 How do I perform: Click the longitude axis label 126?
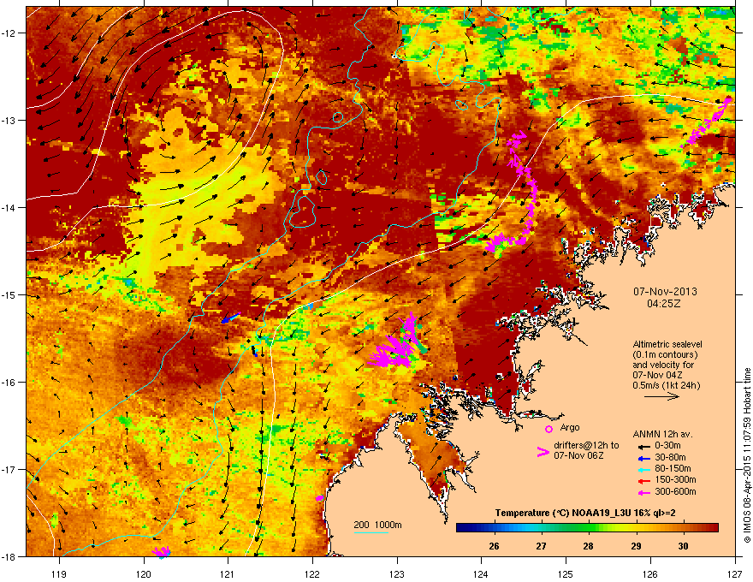pyautogui.click(x=650, y=573)
